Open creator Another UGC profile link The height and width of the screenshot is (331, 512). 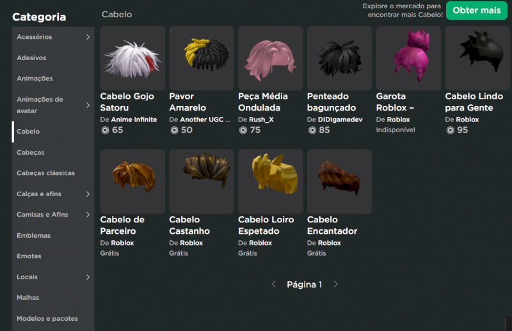point(205,119)
